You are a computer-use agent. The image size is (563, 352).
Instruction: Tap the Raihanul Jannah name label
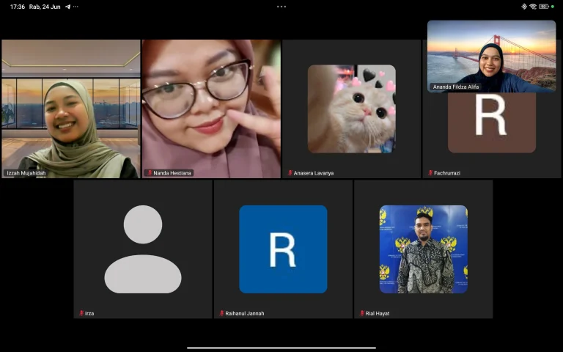coord(245,313)
